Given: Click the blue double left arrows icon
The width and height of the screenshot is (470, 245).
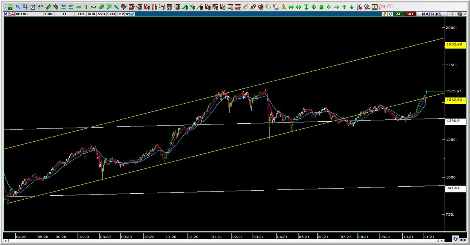Looking at the screenshot, I should 63,7.
